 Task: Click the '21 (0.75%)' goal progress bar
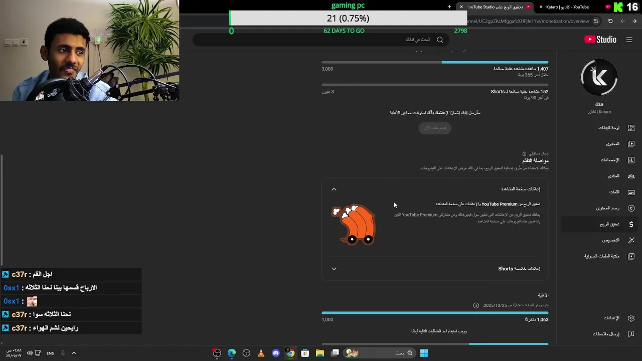click(x=348, y=18)
